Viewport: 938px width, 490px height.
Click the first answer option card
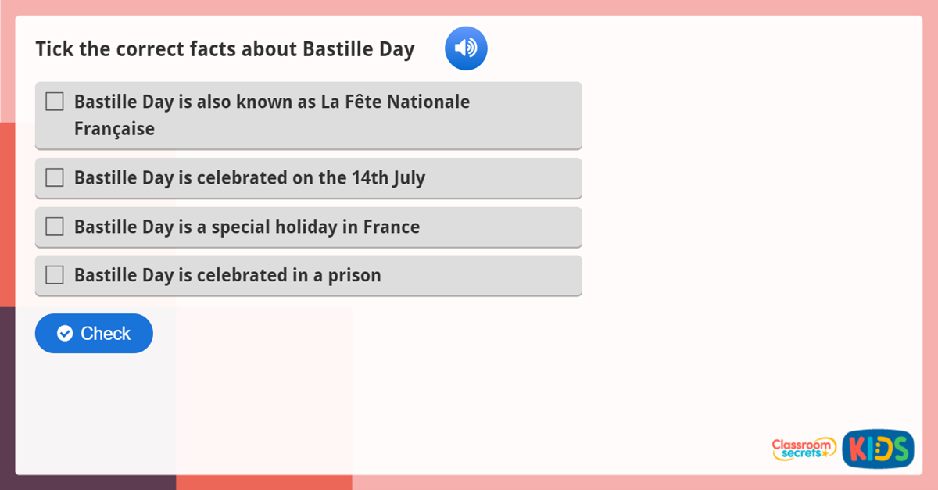309,114
